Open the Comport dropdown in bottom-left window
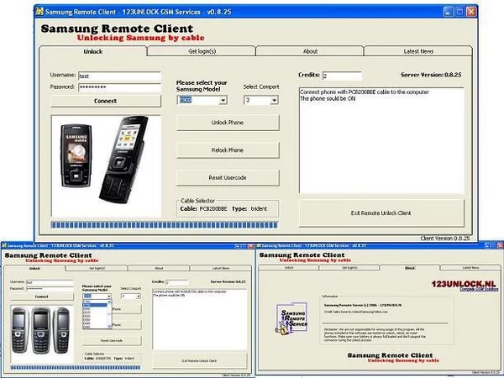This screenshot has height=378, width=504. coord(139,297)
